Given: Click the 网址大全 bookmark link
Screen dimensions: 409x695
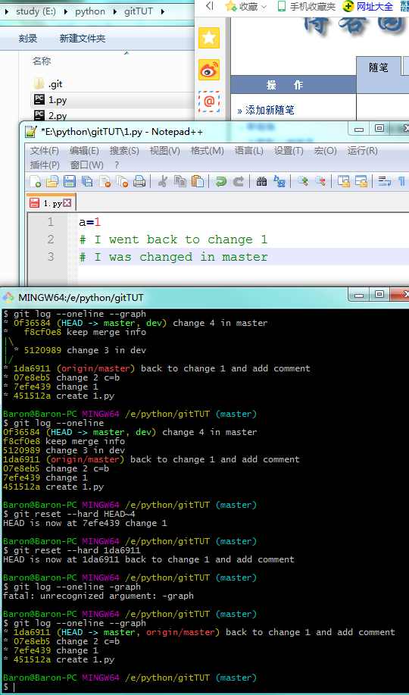Looking at the screenshot, I should 368,6.
